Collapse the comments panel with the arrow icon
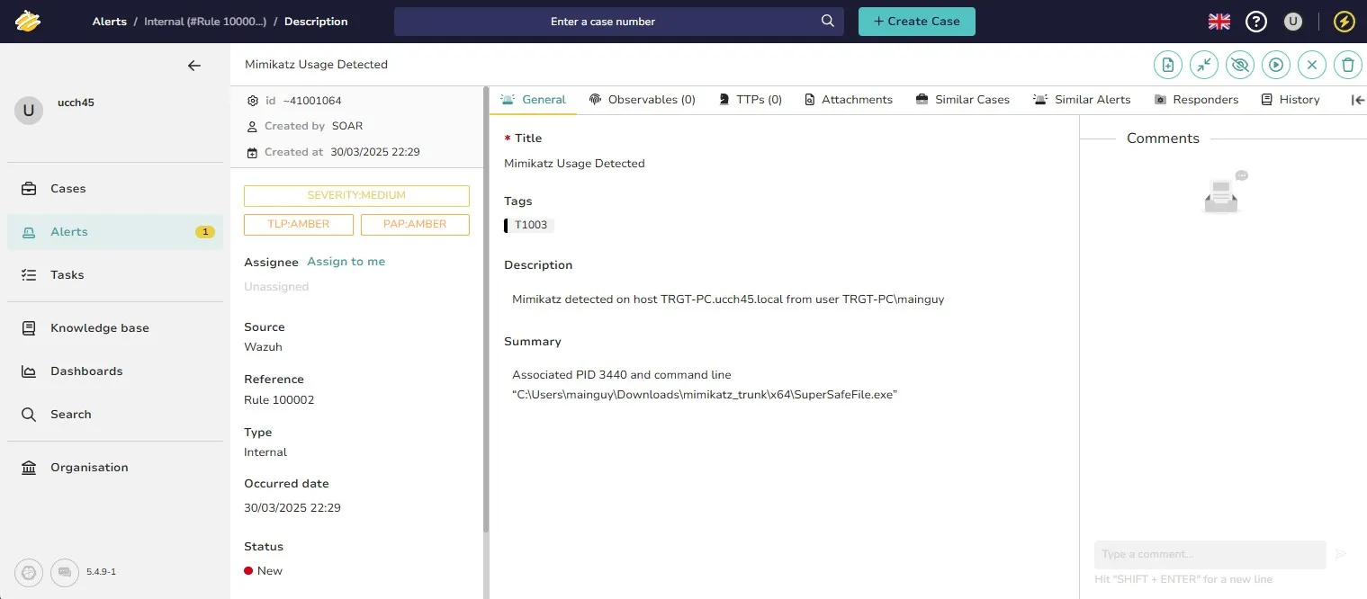The image size is (1367, 599). click(x=1358, y=100)
